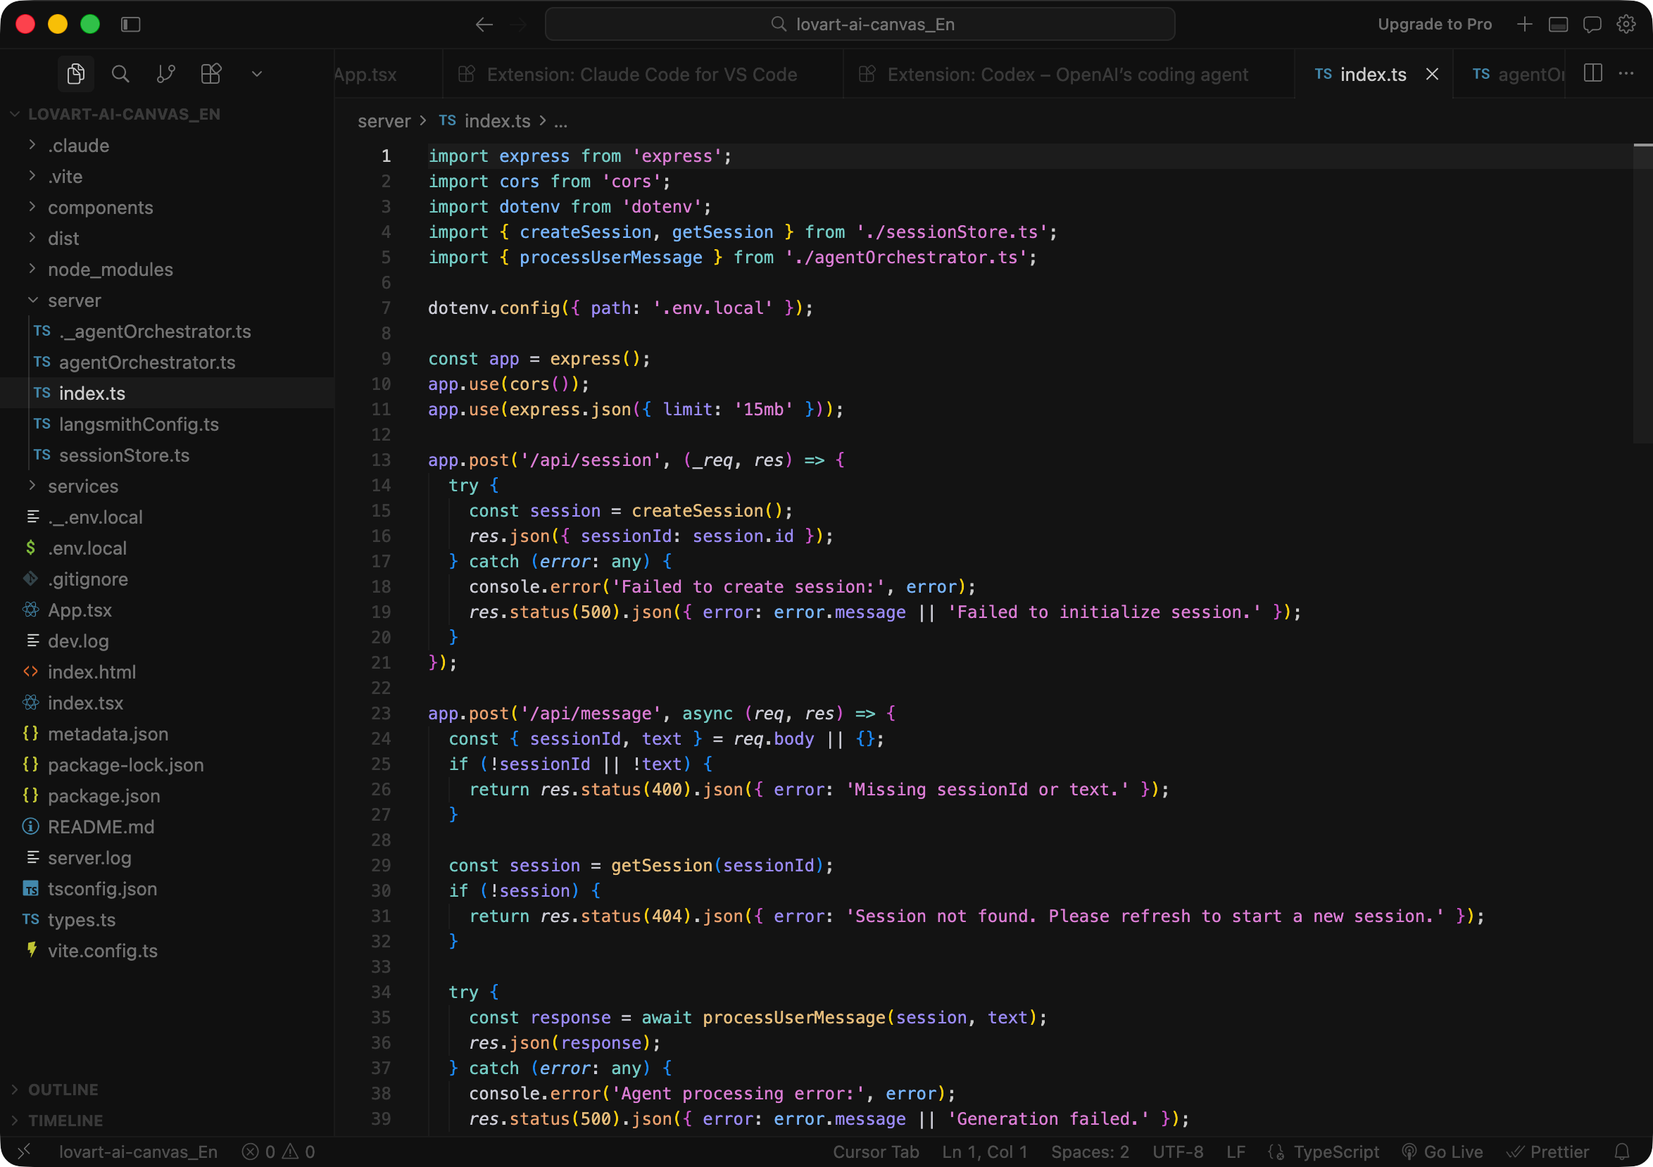Open the Explorer view icon
1653x1167 pixels.
(x=75, y=73)
